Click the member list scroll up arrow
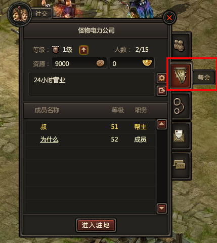Image resolution: width=217 pixels, height=243 pixels. (161, 124)
